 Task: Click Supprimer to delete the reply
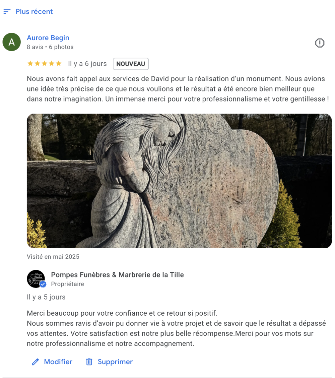tap(115, 362)
